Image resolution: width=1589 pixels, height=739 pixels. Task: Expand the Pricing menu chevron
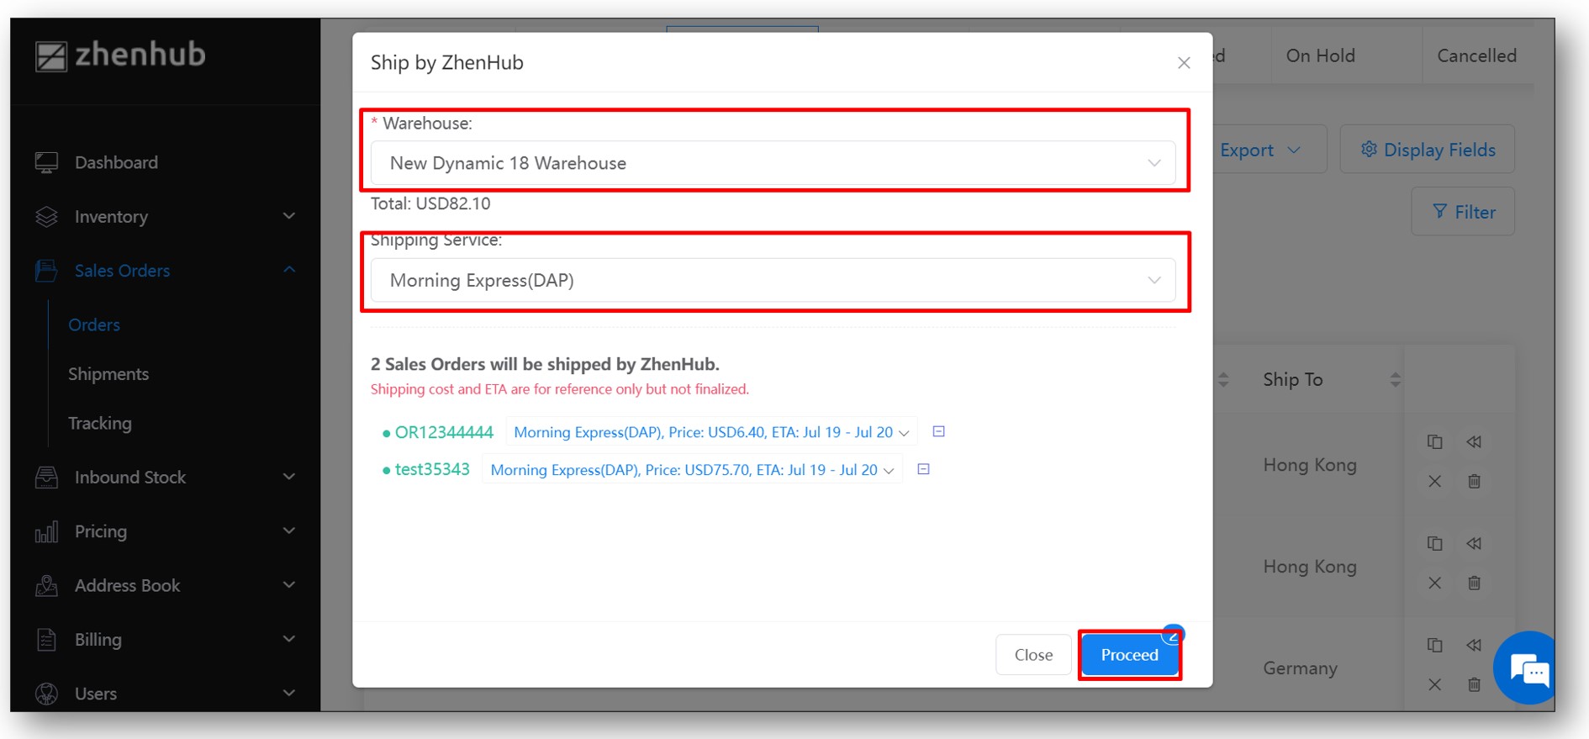pos(289,530)
